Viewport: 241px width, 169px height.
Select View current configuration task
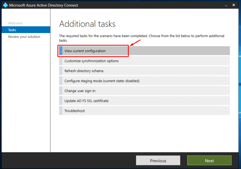click(145, 51)
